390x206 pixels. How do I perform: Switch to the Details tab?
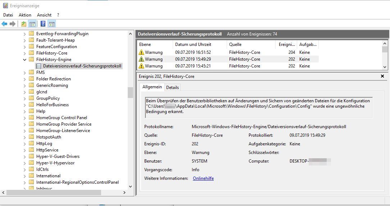172,87
